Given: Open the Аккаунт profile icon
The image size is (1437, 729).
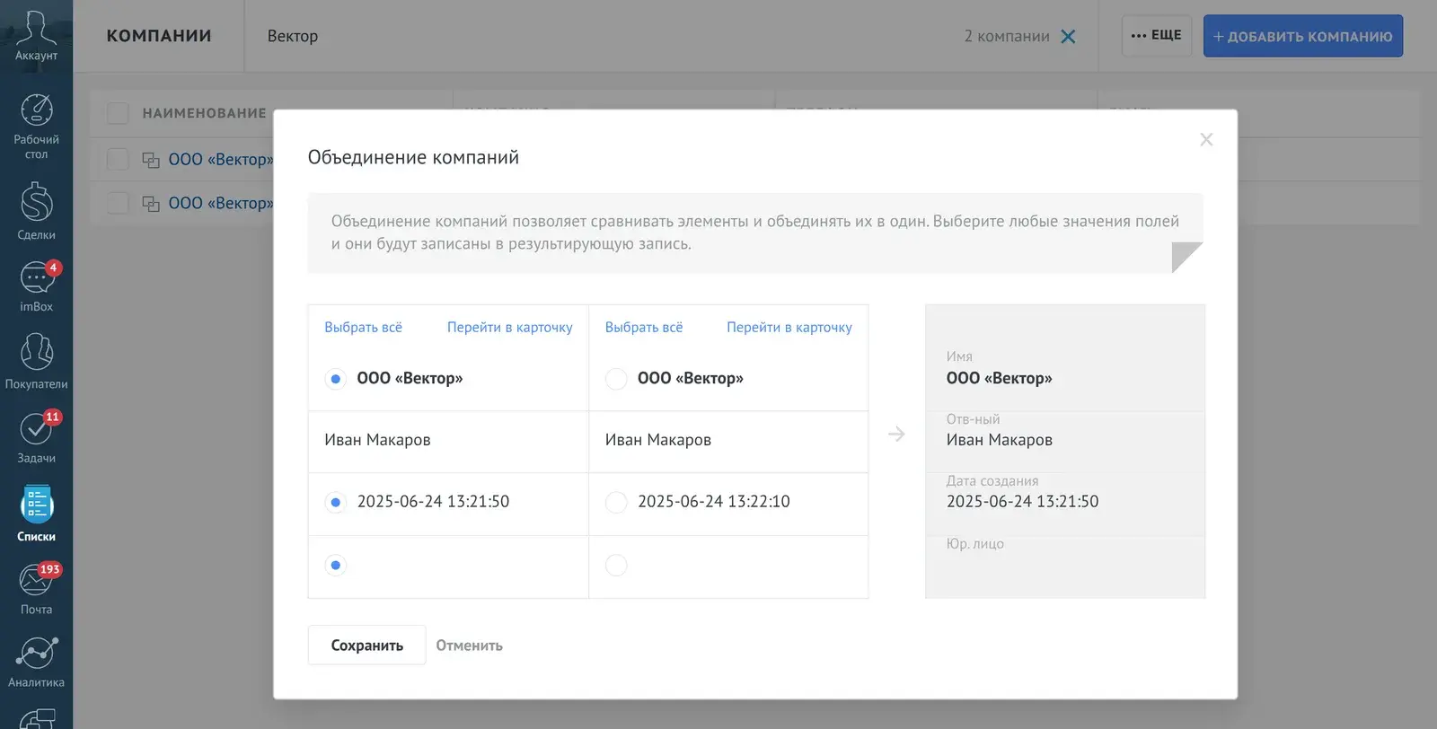Looking at the screenshot, I should [x=36, y=36].
